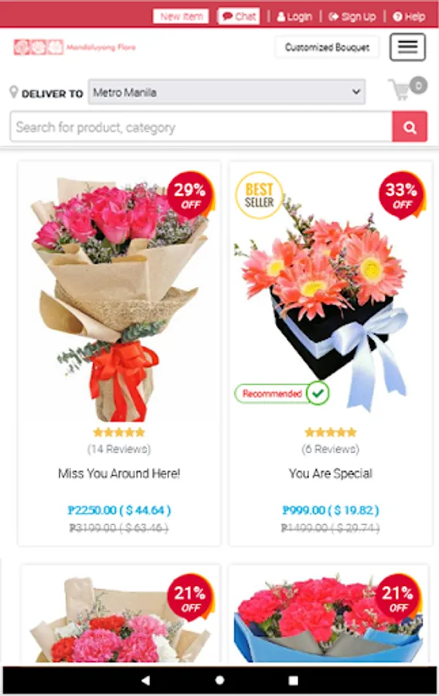Click the Customized Bouquet button
Image resolution: width=439 pixels, height=696 pixels.
tap(327, 47)
